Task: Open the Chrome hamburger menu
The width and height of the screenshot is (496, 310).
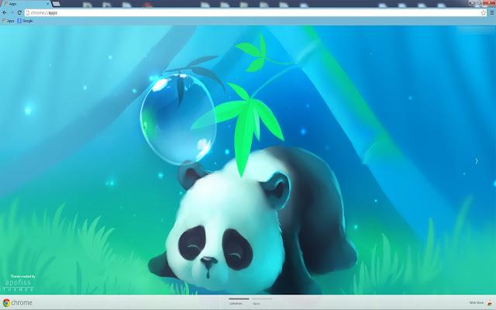Action: (492, 12)
